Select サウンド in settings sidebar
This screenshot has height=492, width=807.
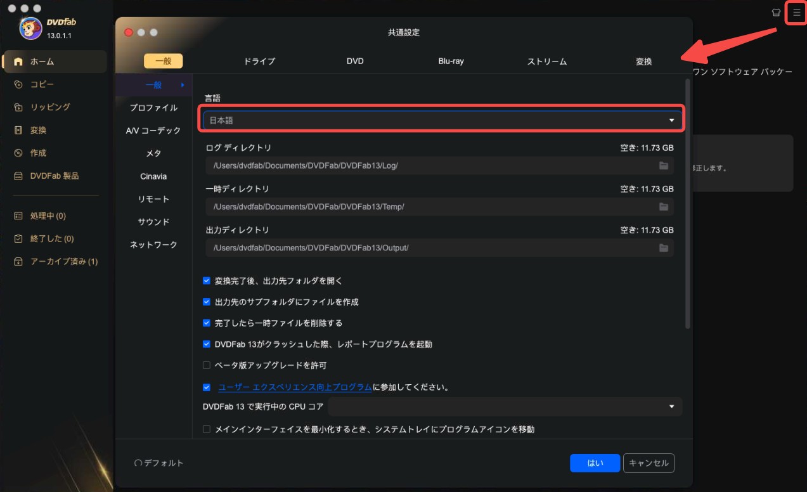(x=153, y=222)
